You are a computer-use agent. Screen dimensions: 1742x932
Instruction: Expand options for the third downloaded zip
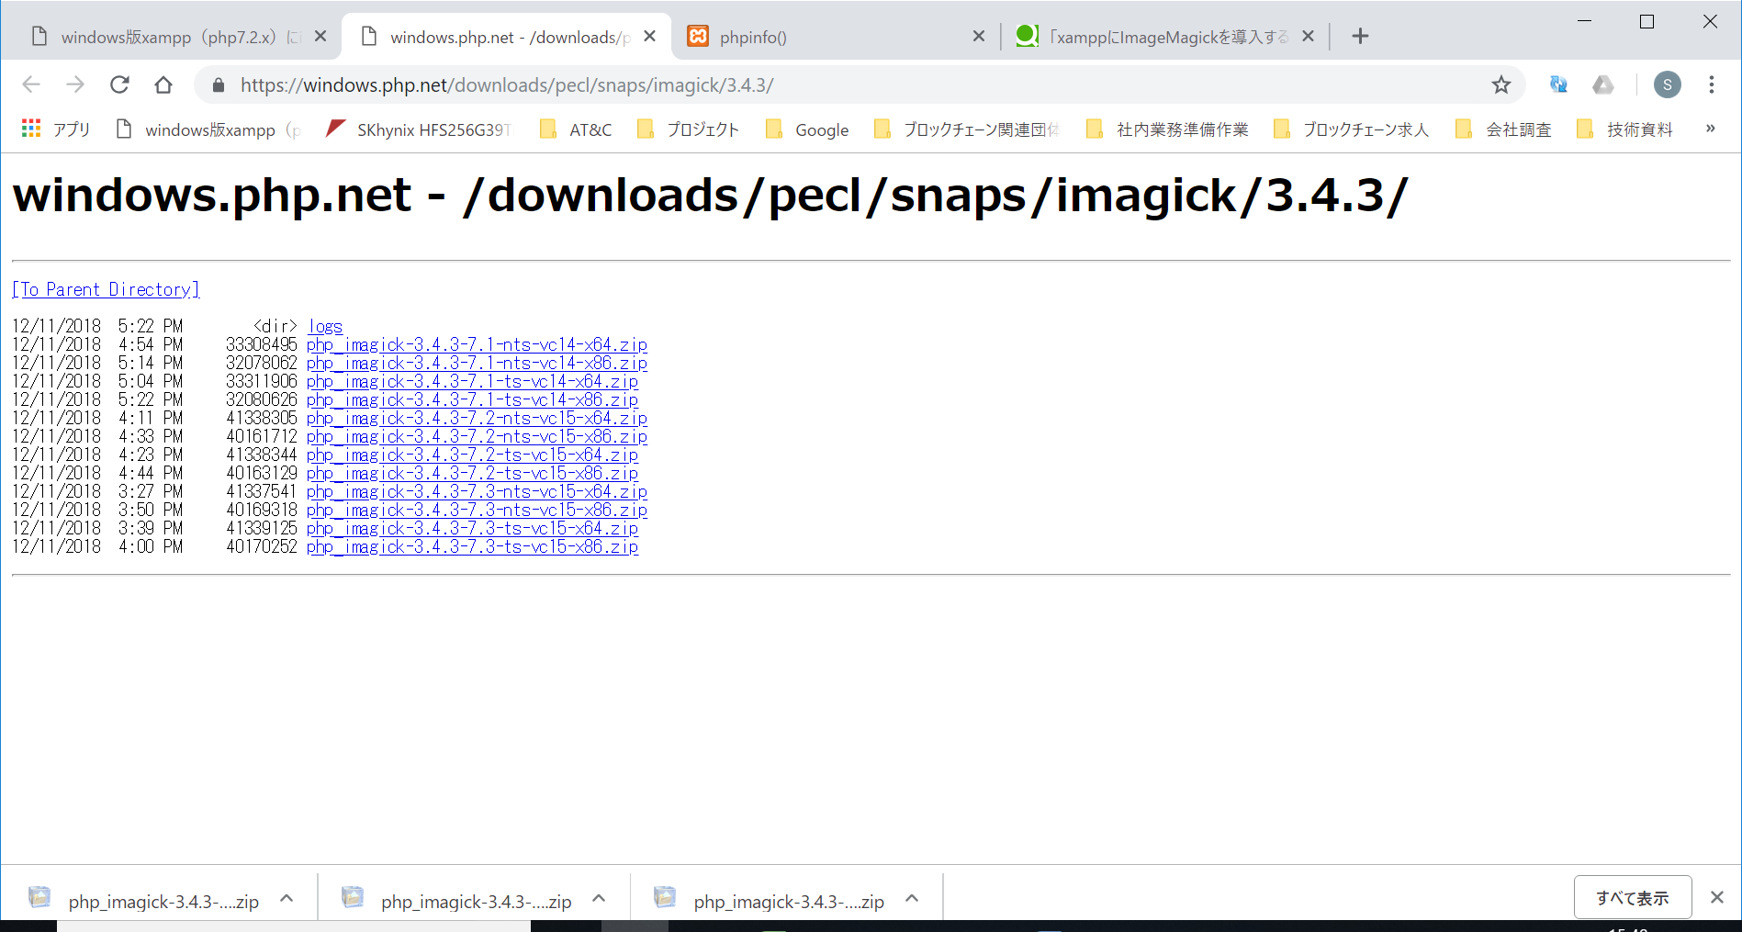911,897
